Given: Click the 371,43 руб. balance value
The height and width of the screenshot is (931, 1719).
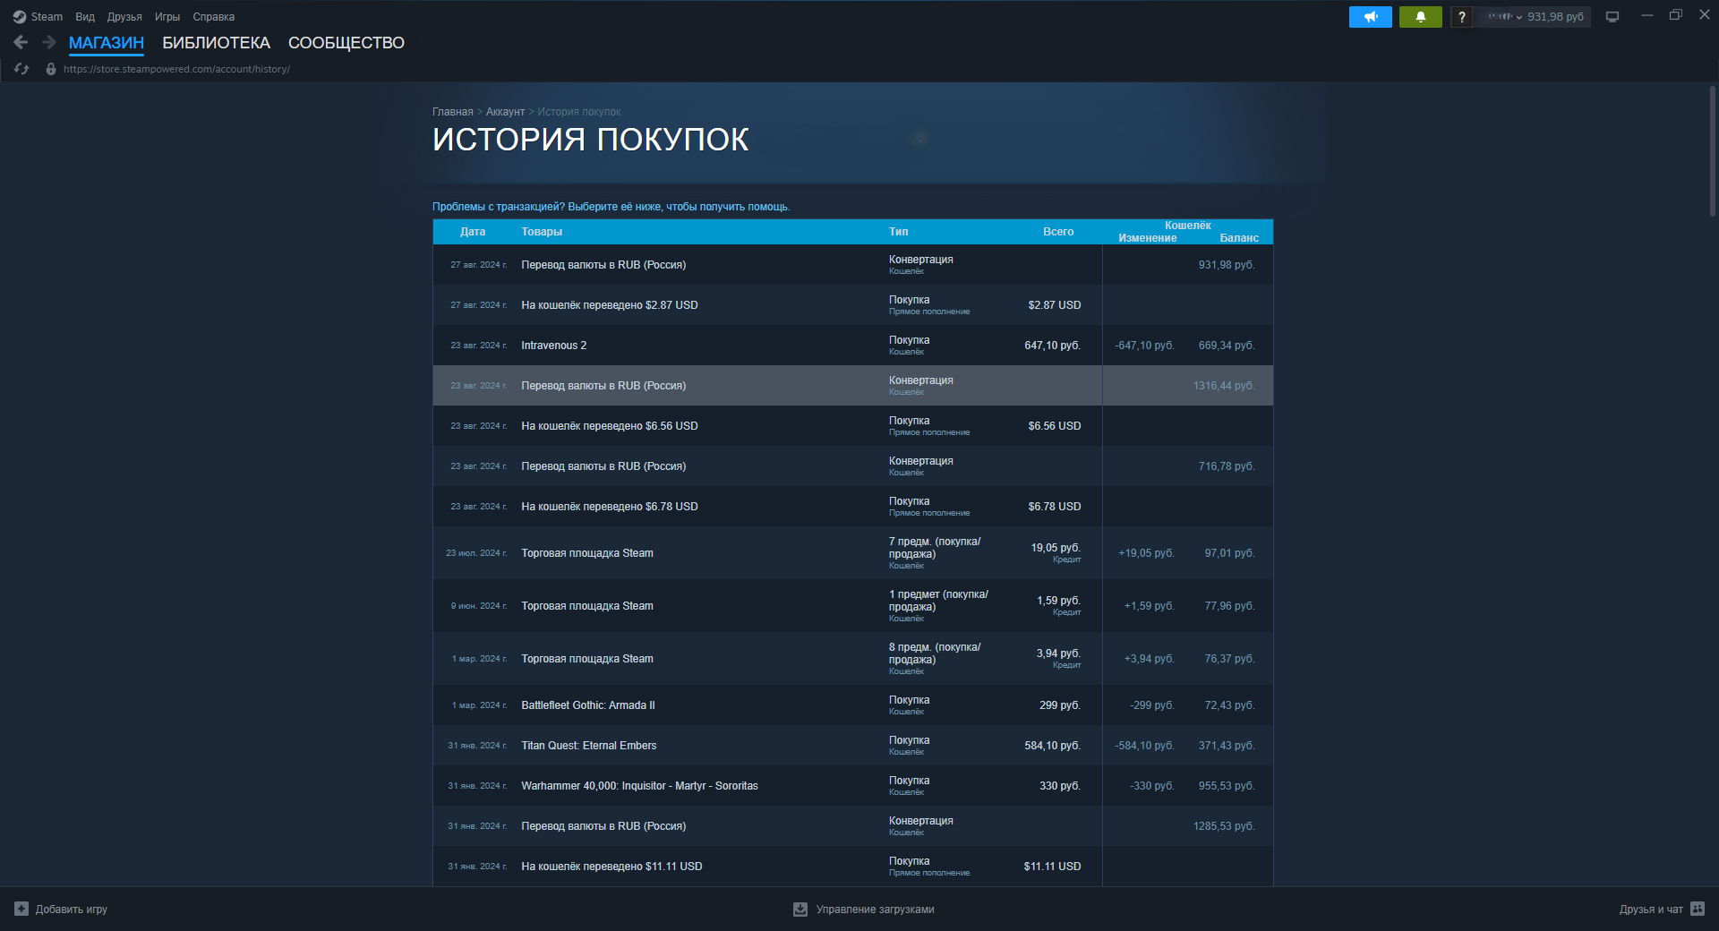Looking at the screenshot, I should 1227,746.
